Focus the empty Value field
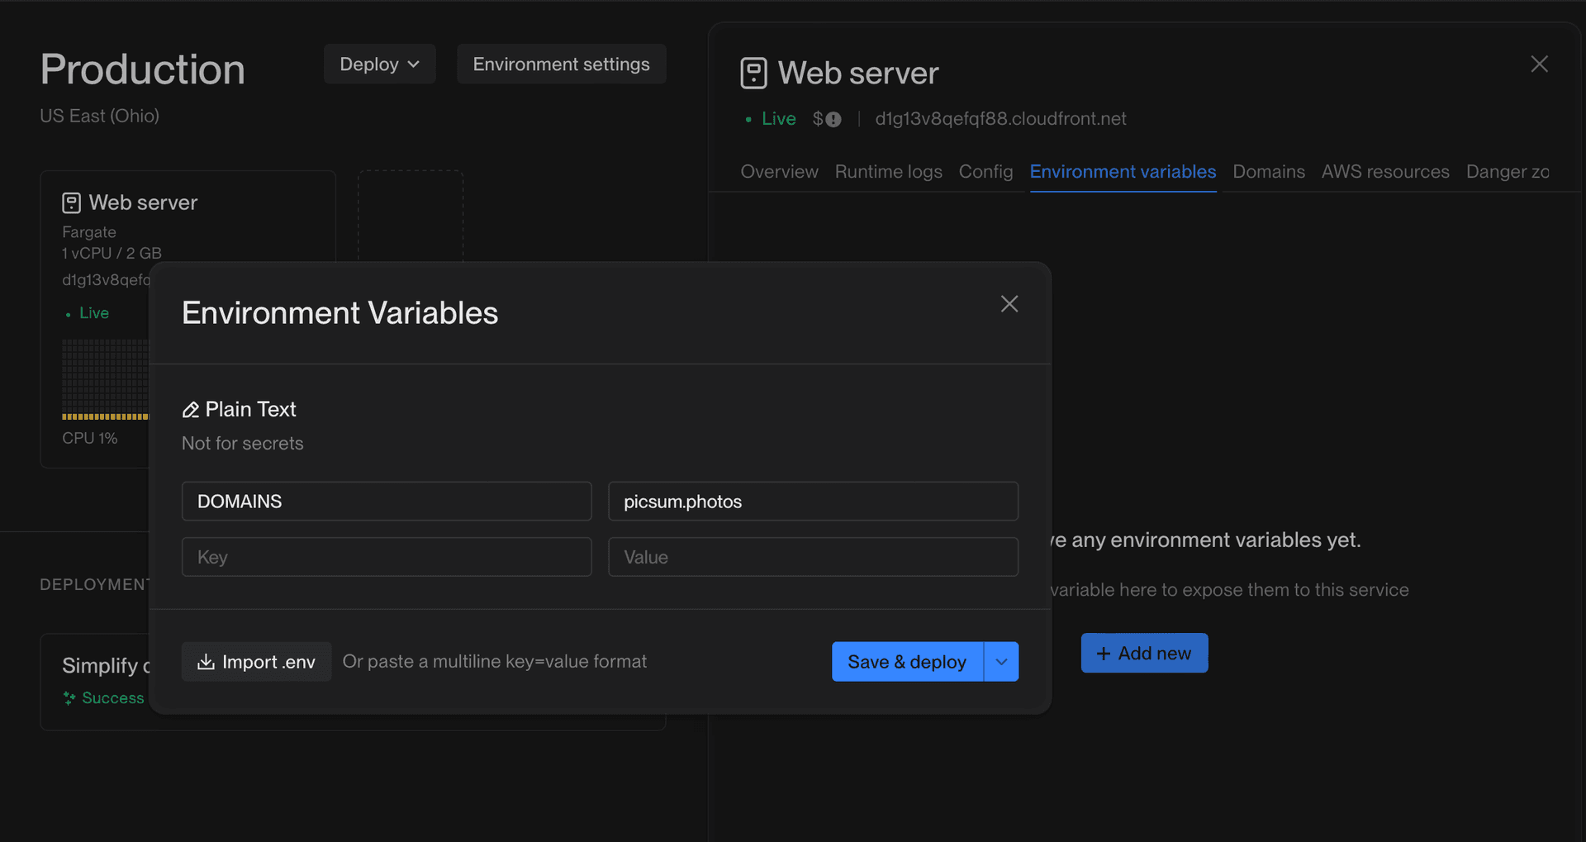 pos(813,557)
